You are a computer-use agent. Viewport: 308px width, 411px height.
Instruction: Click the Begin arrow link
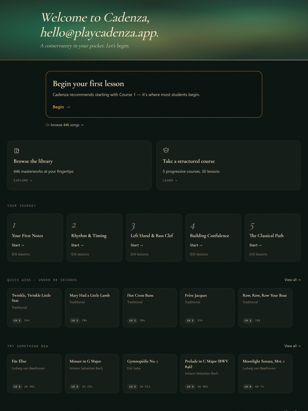pos(61,107)
